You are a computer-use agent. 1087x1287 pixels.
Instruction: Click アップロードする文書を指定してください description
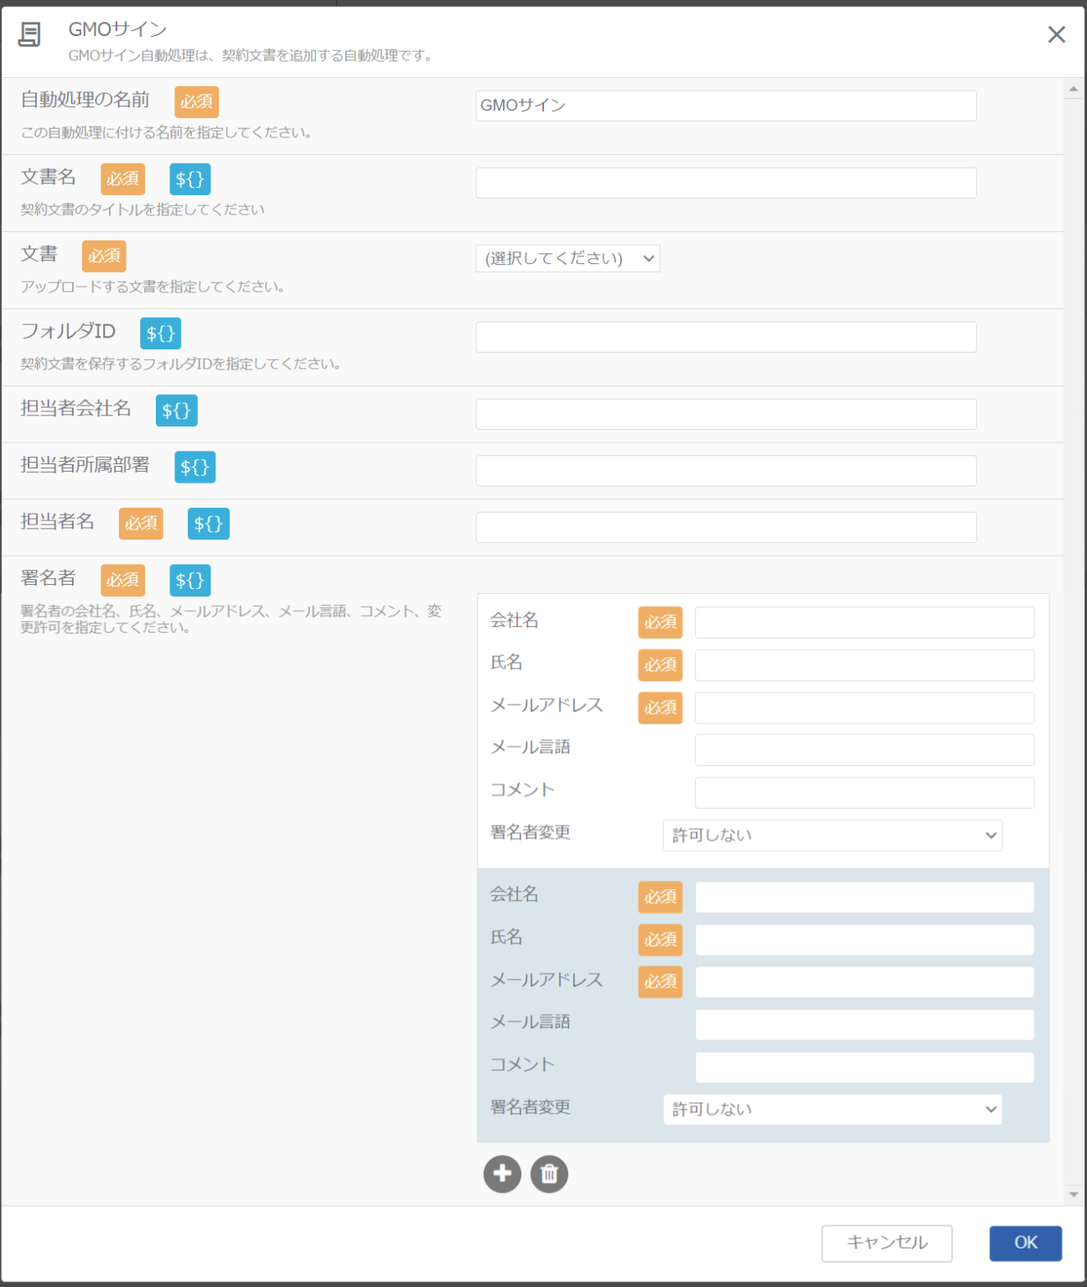pos(153,287)
